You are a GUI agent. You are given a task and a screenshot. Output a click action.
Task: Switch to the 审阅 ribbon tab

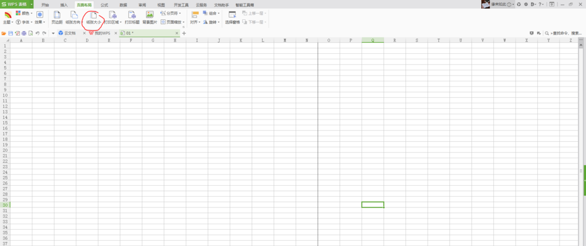tap(142, 5)
